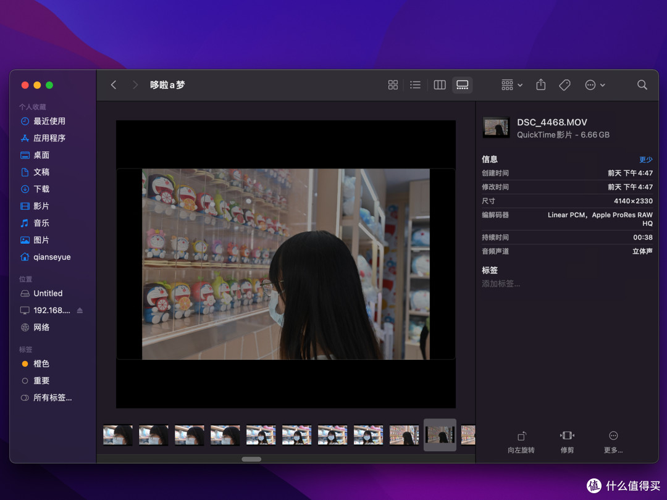Select the second filmstrip thumbnail

pos(154,435)
